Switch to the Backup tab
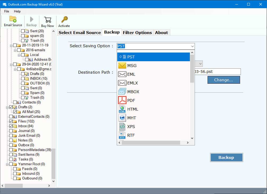267x194 pixels. click(112, 32)
